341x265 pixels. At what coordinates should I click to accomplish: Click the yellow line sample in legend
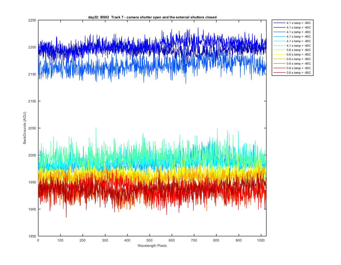[x=279, y=55]
